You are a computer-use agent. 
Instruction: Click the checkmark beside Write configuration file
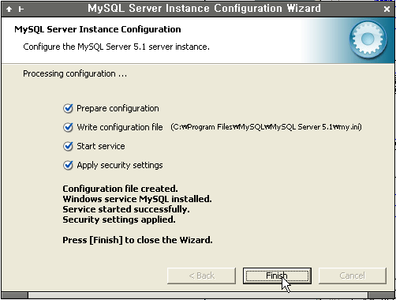pos(68,127)
